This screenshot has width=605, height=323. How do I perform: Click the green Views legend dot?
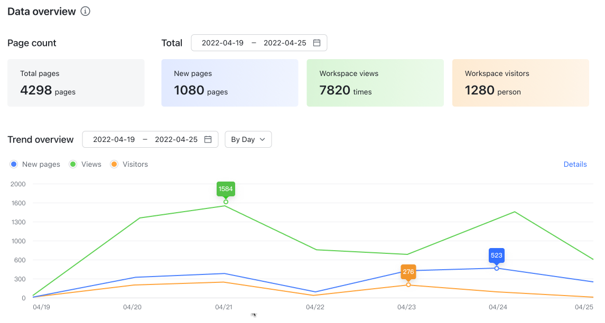[72, 164]
